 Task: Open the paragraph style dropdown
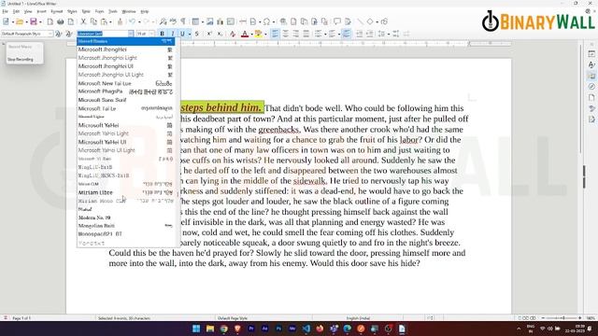click(x=50, y=34)
